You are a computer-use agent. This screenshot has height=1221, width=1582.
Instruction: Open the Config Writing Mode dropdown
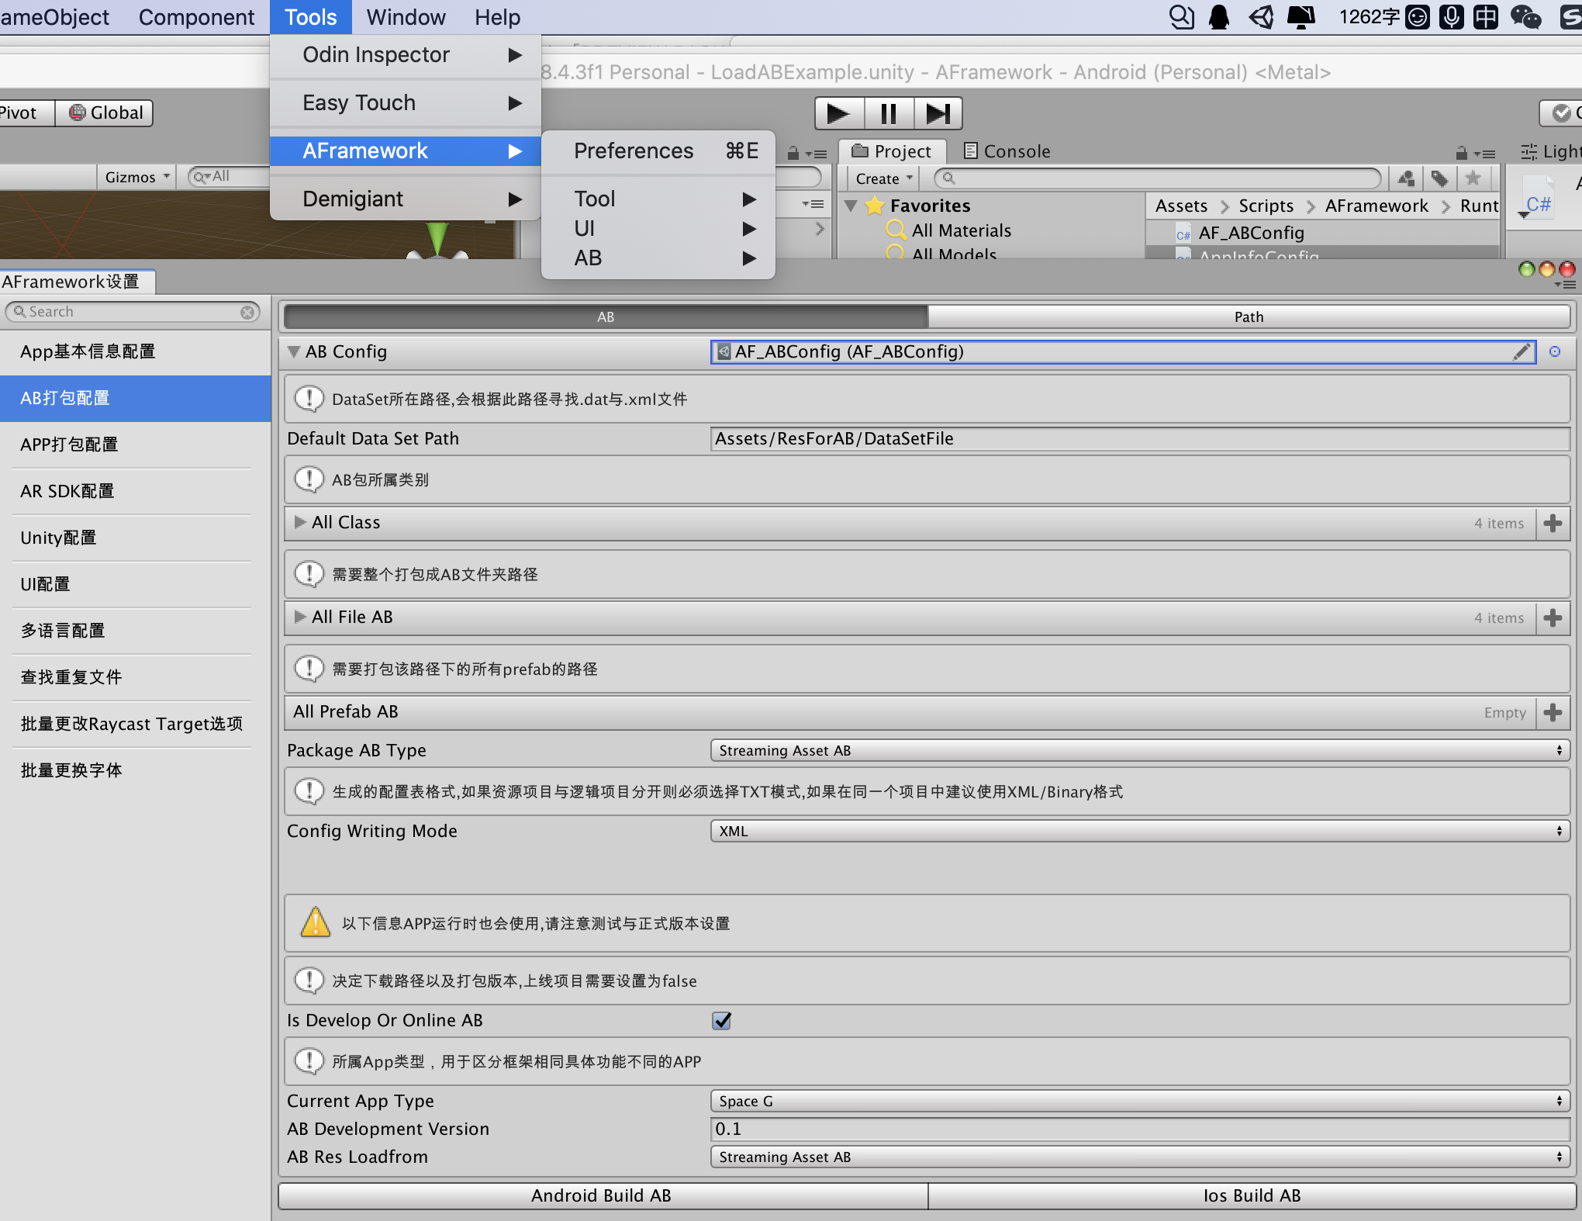[x=1140, y=831]
